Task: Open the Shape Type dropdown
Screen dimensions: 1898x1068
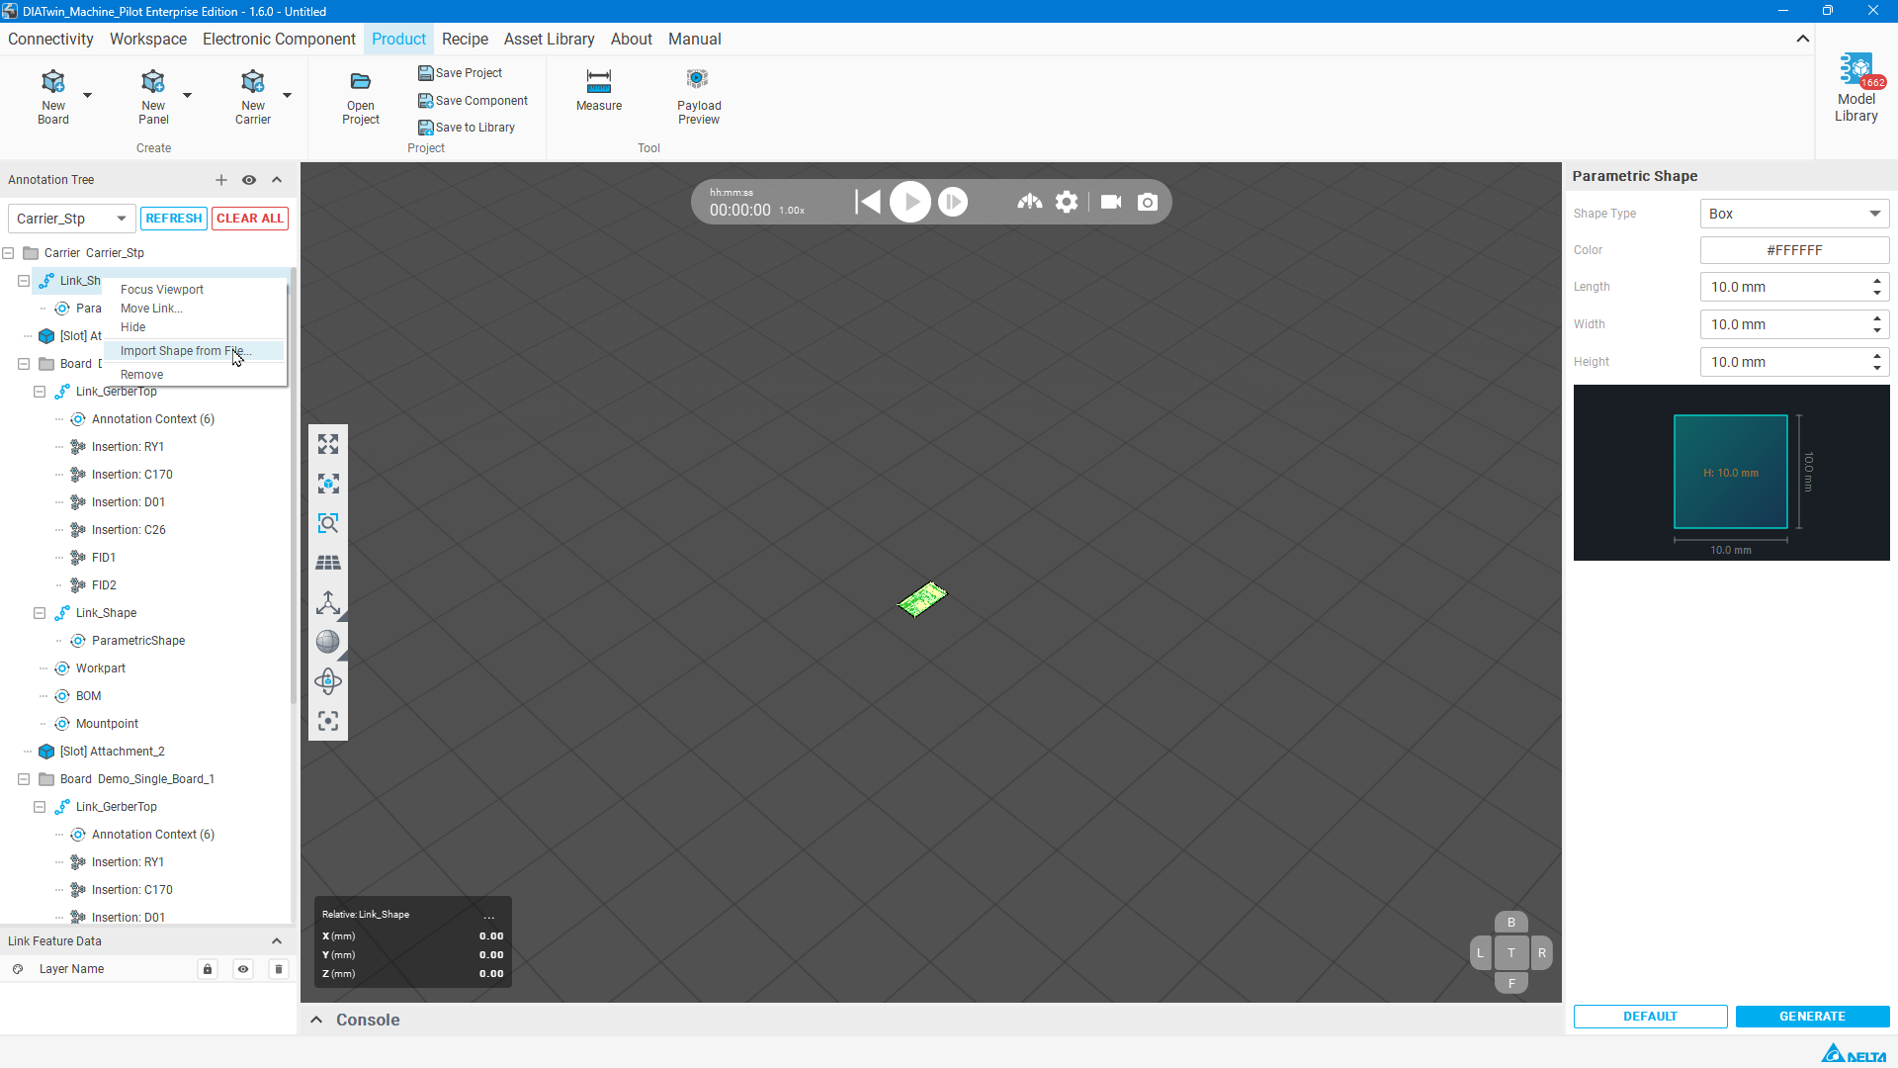Action: click(x=1794, y=214)
